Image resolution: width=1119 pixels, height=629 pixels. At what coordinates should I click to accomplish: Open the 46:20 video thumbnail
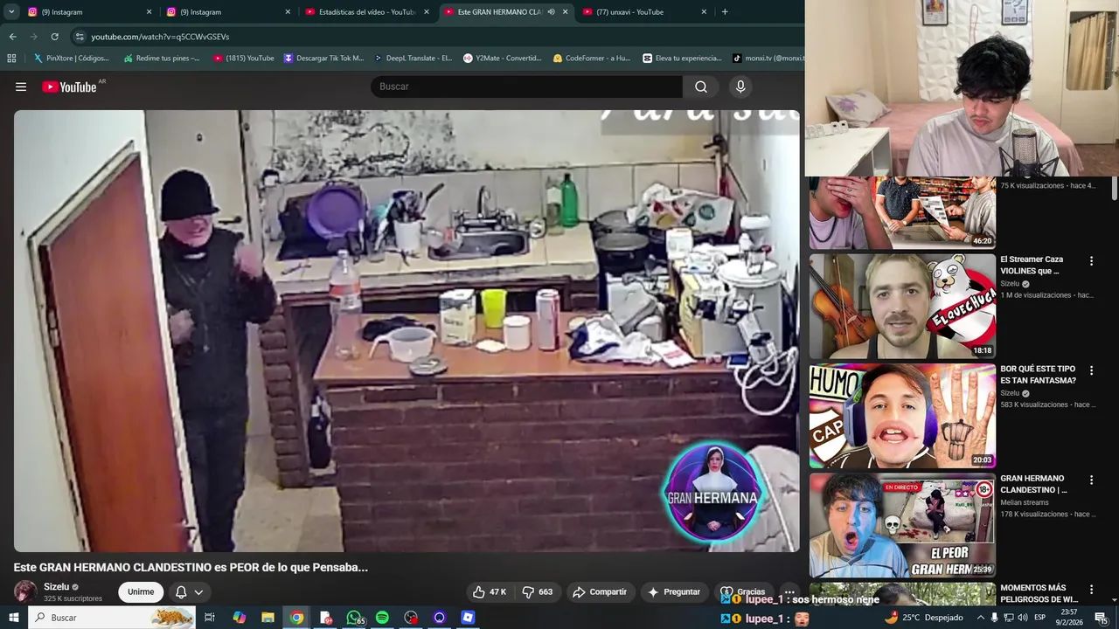902,213
